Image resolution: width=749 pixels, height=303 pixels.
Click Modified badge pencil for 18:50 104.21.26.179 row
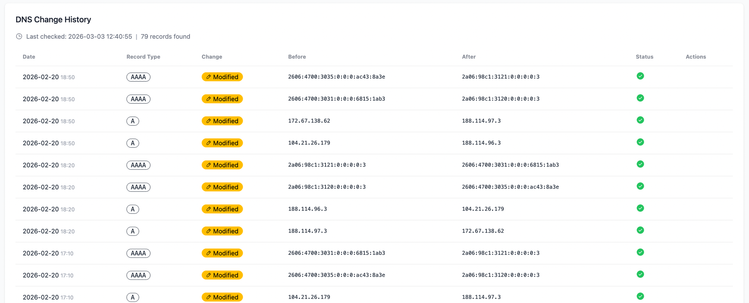(209, 143)
